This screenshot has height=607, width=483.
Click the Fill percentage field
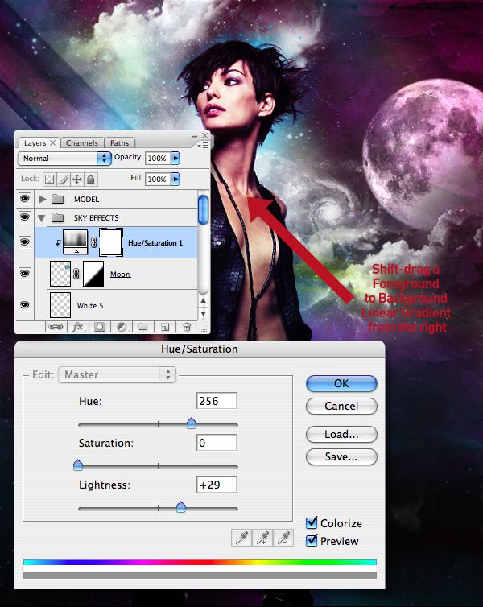click(158, 179)
